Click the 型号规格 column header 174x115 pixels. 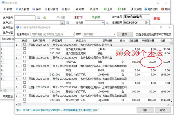coord(107,41)
